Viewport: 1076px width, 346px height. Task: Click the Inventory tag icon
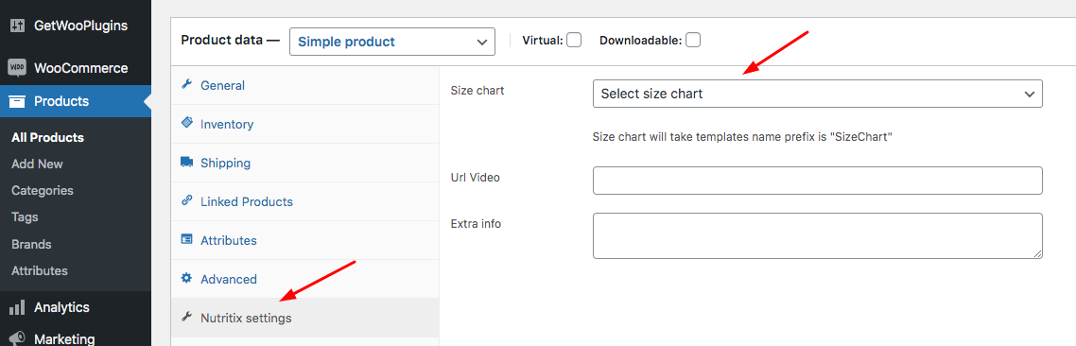click(x=186, y=123)
